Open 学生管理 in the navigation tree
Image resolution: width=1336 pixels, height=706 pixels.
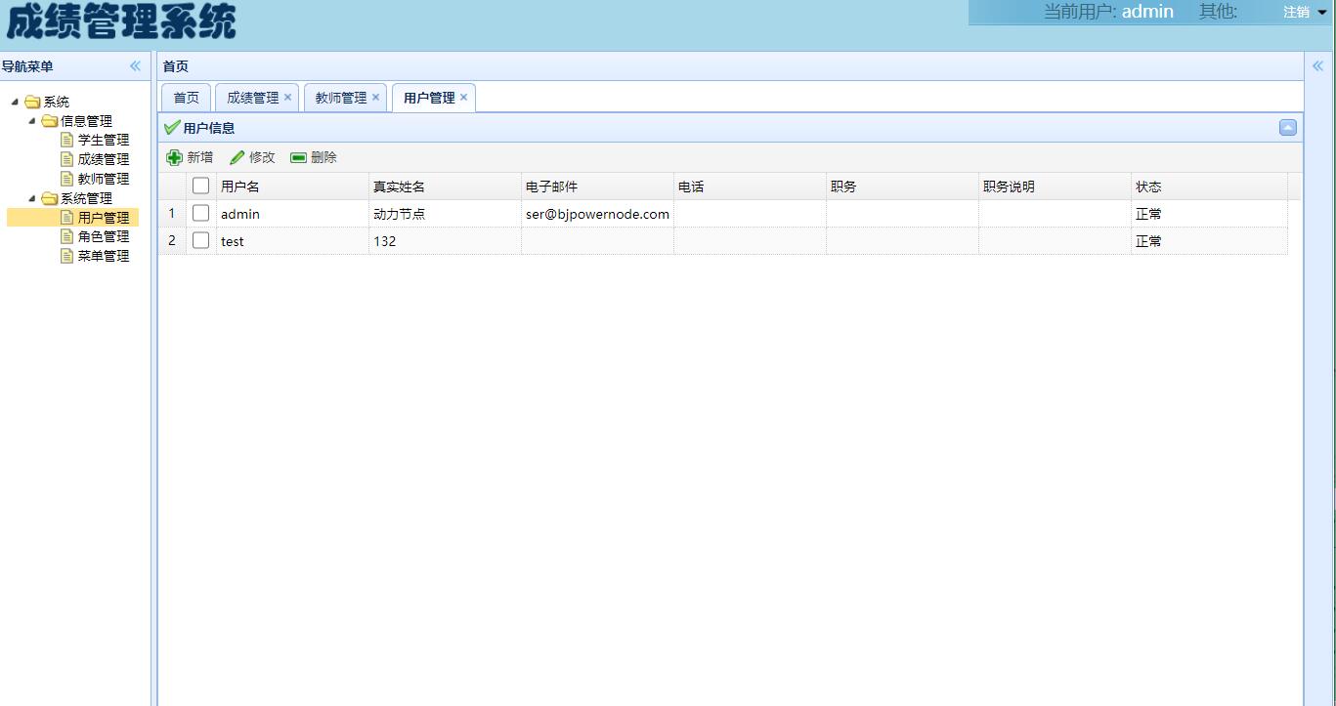point(103,140)
